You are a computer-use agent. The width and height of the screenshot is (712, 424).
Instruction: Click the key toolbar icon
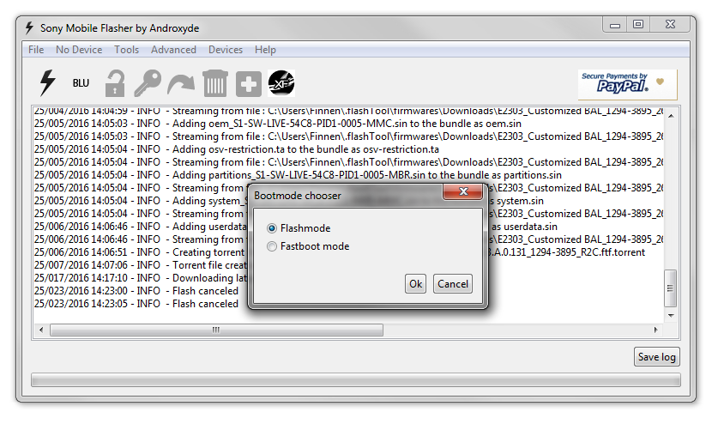pyautogui.click(x=148, y=83)
